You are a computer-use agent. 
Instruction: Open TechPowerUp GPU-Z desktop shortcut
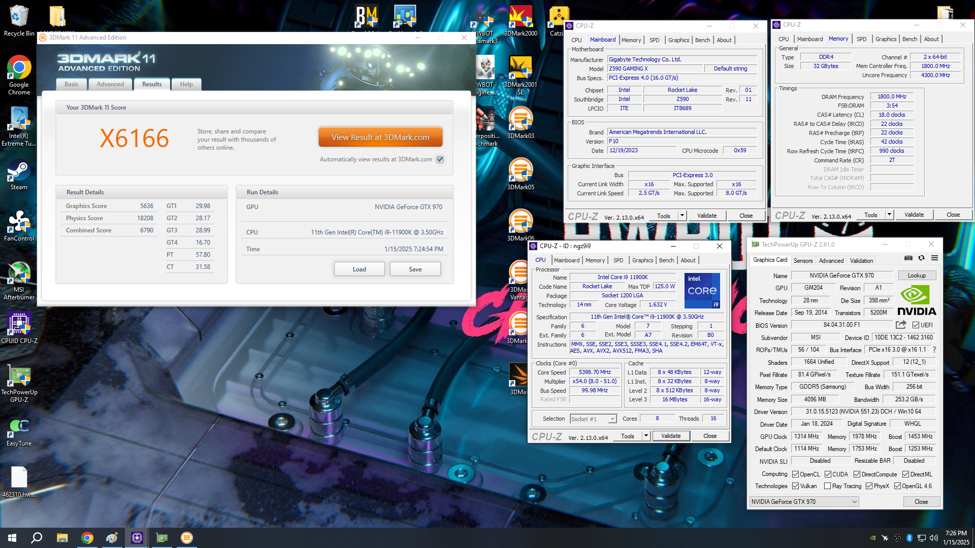click(19, 383)
